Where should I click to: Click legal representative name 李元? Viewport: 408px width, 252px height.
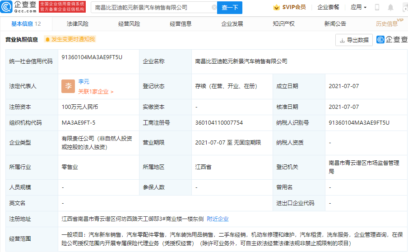click(x=83, y=82)
